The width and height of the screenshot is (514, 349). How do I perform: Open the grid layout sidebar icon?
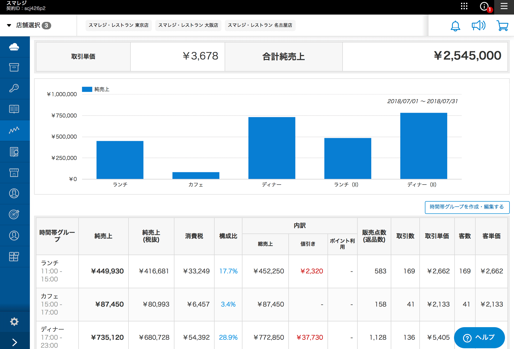(x=14, y=257)
